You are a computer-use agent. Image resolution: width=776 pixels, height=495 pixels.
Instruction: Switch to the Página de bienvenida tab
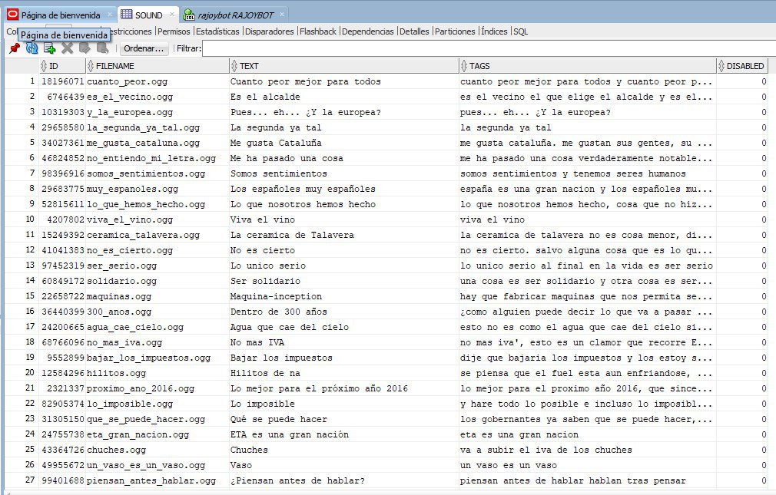coord(61,15)
